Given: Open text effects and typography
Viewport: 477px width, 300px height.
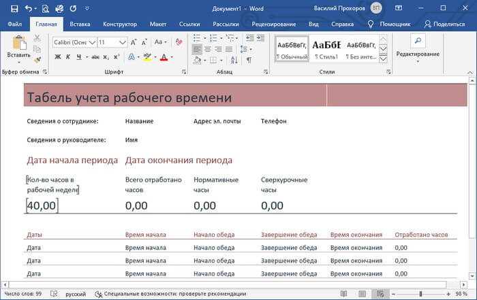Looking at the screenshot, I should [132, 56].
